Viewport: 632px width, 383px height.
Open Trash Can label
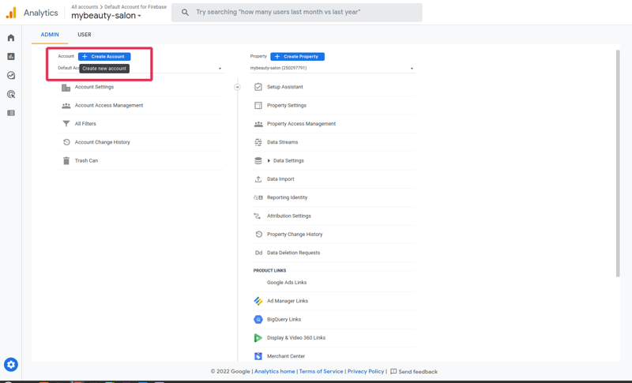pyautogui.click(x=86, y=160)
